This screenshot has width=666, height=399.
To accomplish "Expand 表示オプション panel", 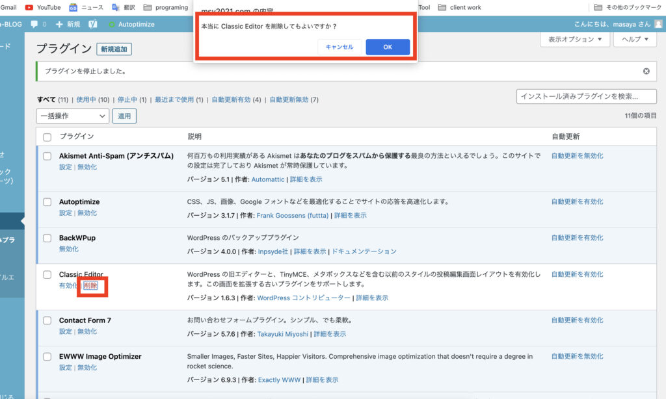I will 575,39.
